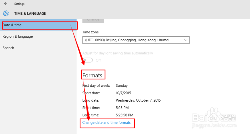Click Wednesday, October 7, 2015 long date
Viewport: 250px width, 134px height.
(138, 100)
